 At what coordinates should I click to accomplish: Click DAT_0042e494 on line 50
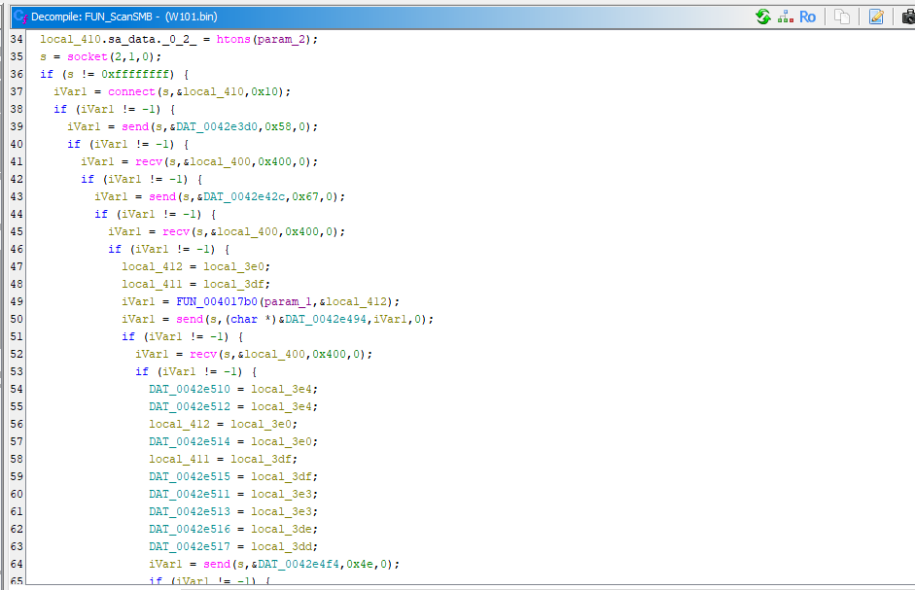[x=320, y=319]
